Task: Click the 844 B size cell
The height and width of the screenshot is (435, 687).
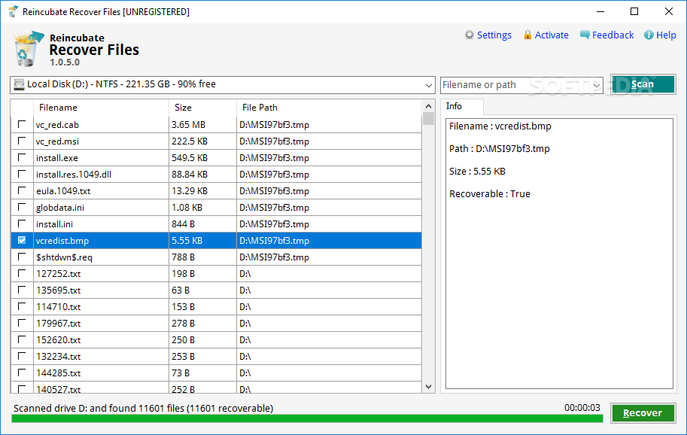Action: (x=183, y=224)
